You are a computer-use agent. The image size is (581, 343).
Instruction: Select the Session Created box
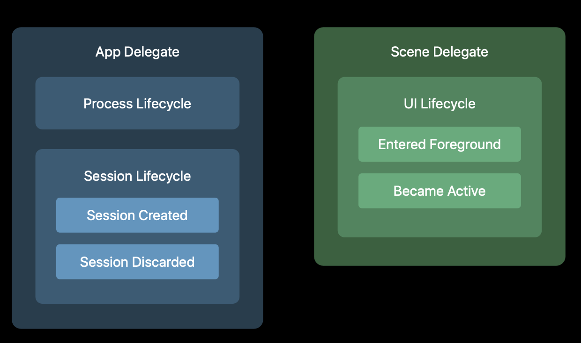(137, 215)
